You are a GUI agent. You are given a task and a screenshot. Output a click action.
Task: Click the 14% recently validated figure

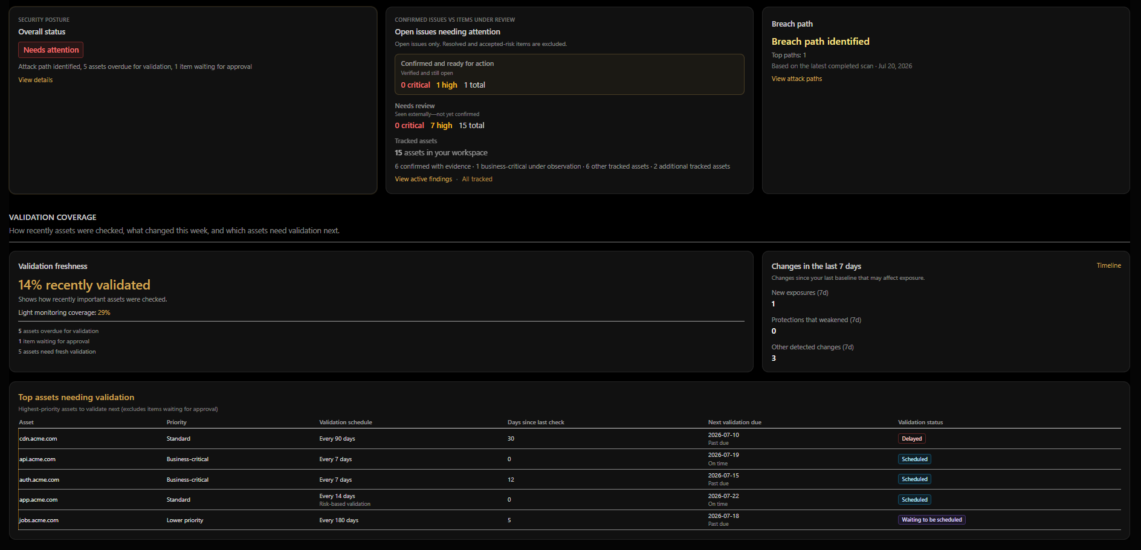tap(84, 285)
